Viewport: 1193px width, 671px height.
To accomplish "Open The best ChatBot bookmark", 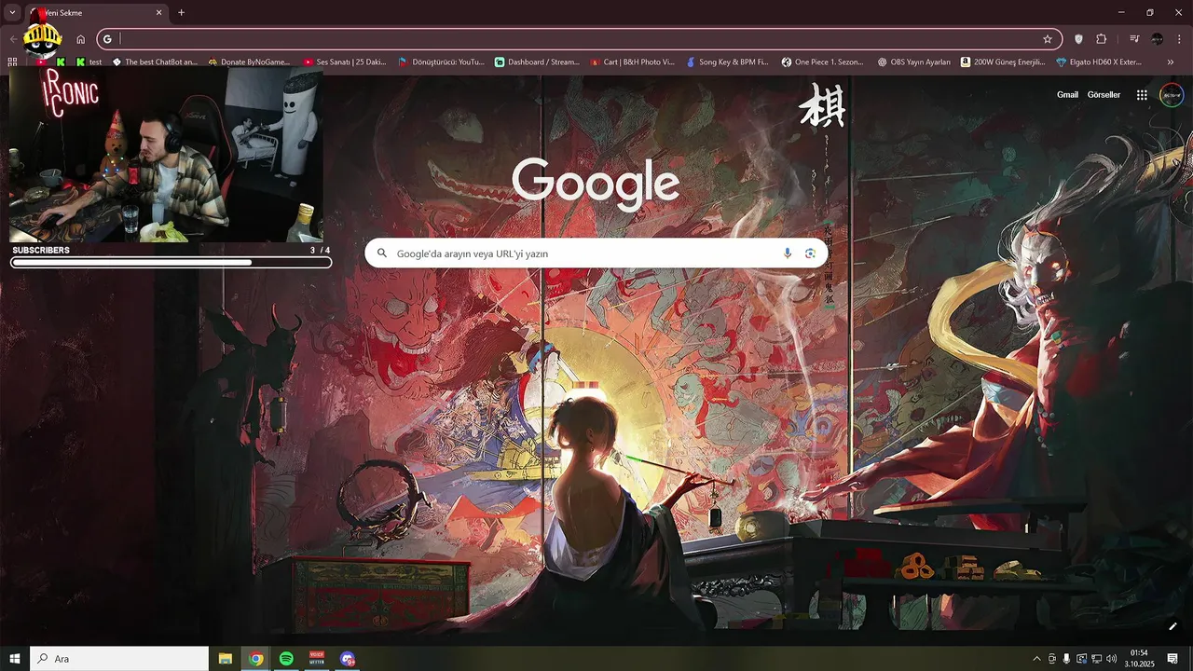I will pos(155,62).
